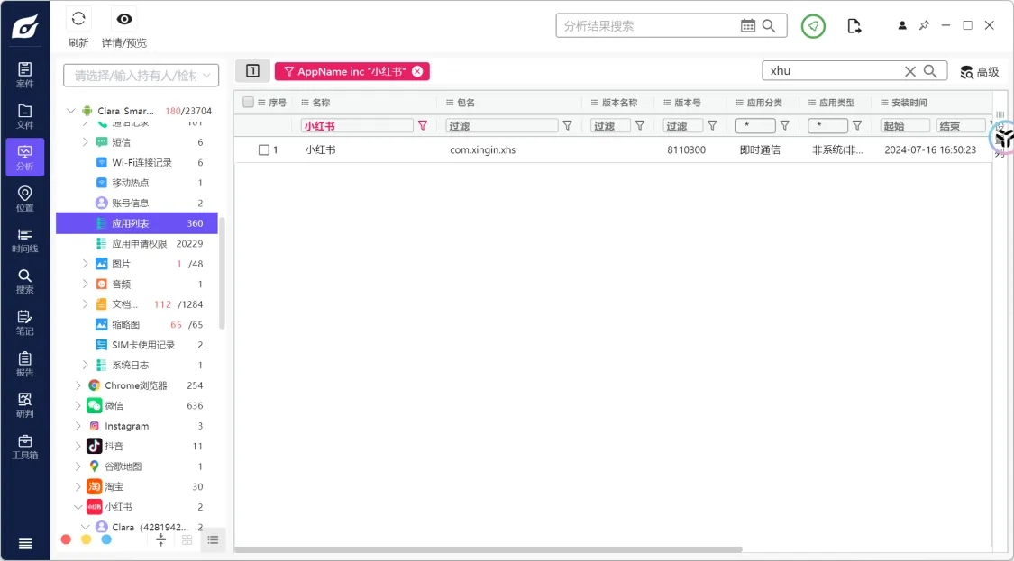The height and width of the screenshot is (561, 1014).
Task: Open the 持有人/检材 selection dropdown
Action: (141, 76)
